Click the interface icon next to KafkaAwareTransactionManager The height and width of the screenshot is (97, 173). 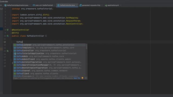tap(15, 65)
